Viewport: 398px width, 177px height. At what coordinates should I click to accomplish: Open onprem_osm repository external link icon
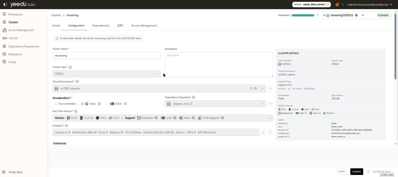point(191,104)
